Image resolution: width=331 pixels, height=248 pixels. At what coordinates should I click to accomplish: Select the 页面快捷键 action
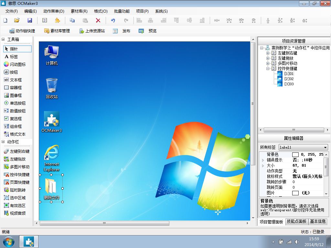click(x=17, y=182)
